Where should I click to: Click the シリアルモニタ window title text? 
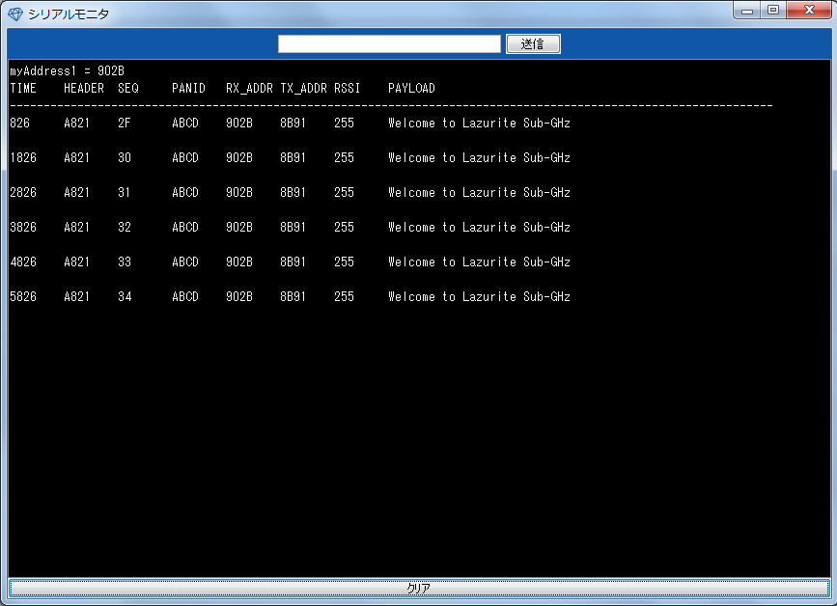(x=69, y=14)
